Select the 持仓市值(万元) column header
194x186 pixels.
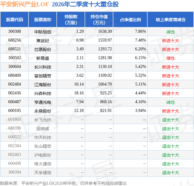(99, 19)
